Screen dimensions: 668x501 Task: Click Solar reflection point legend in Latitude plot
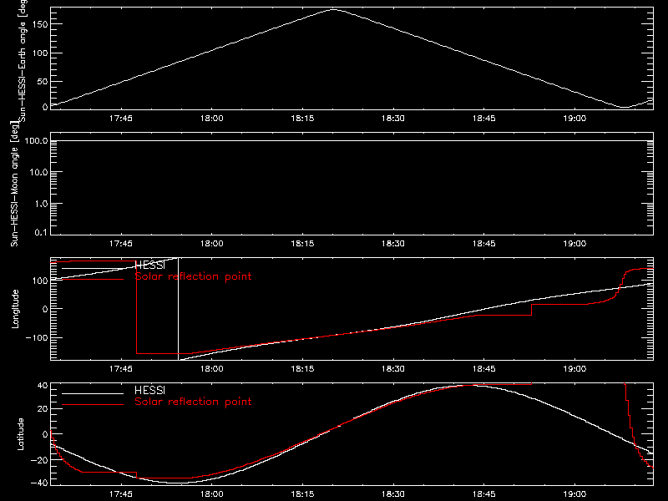coord(193,402)
